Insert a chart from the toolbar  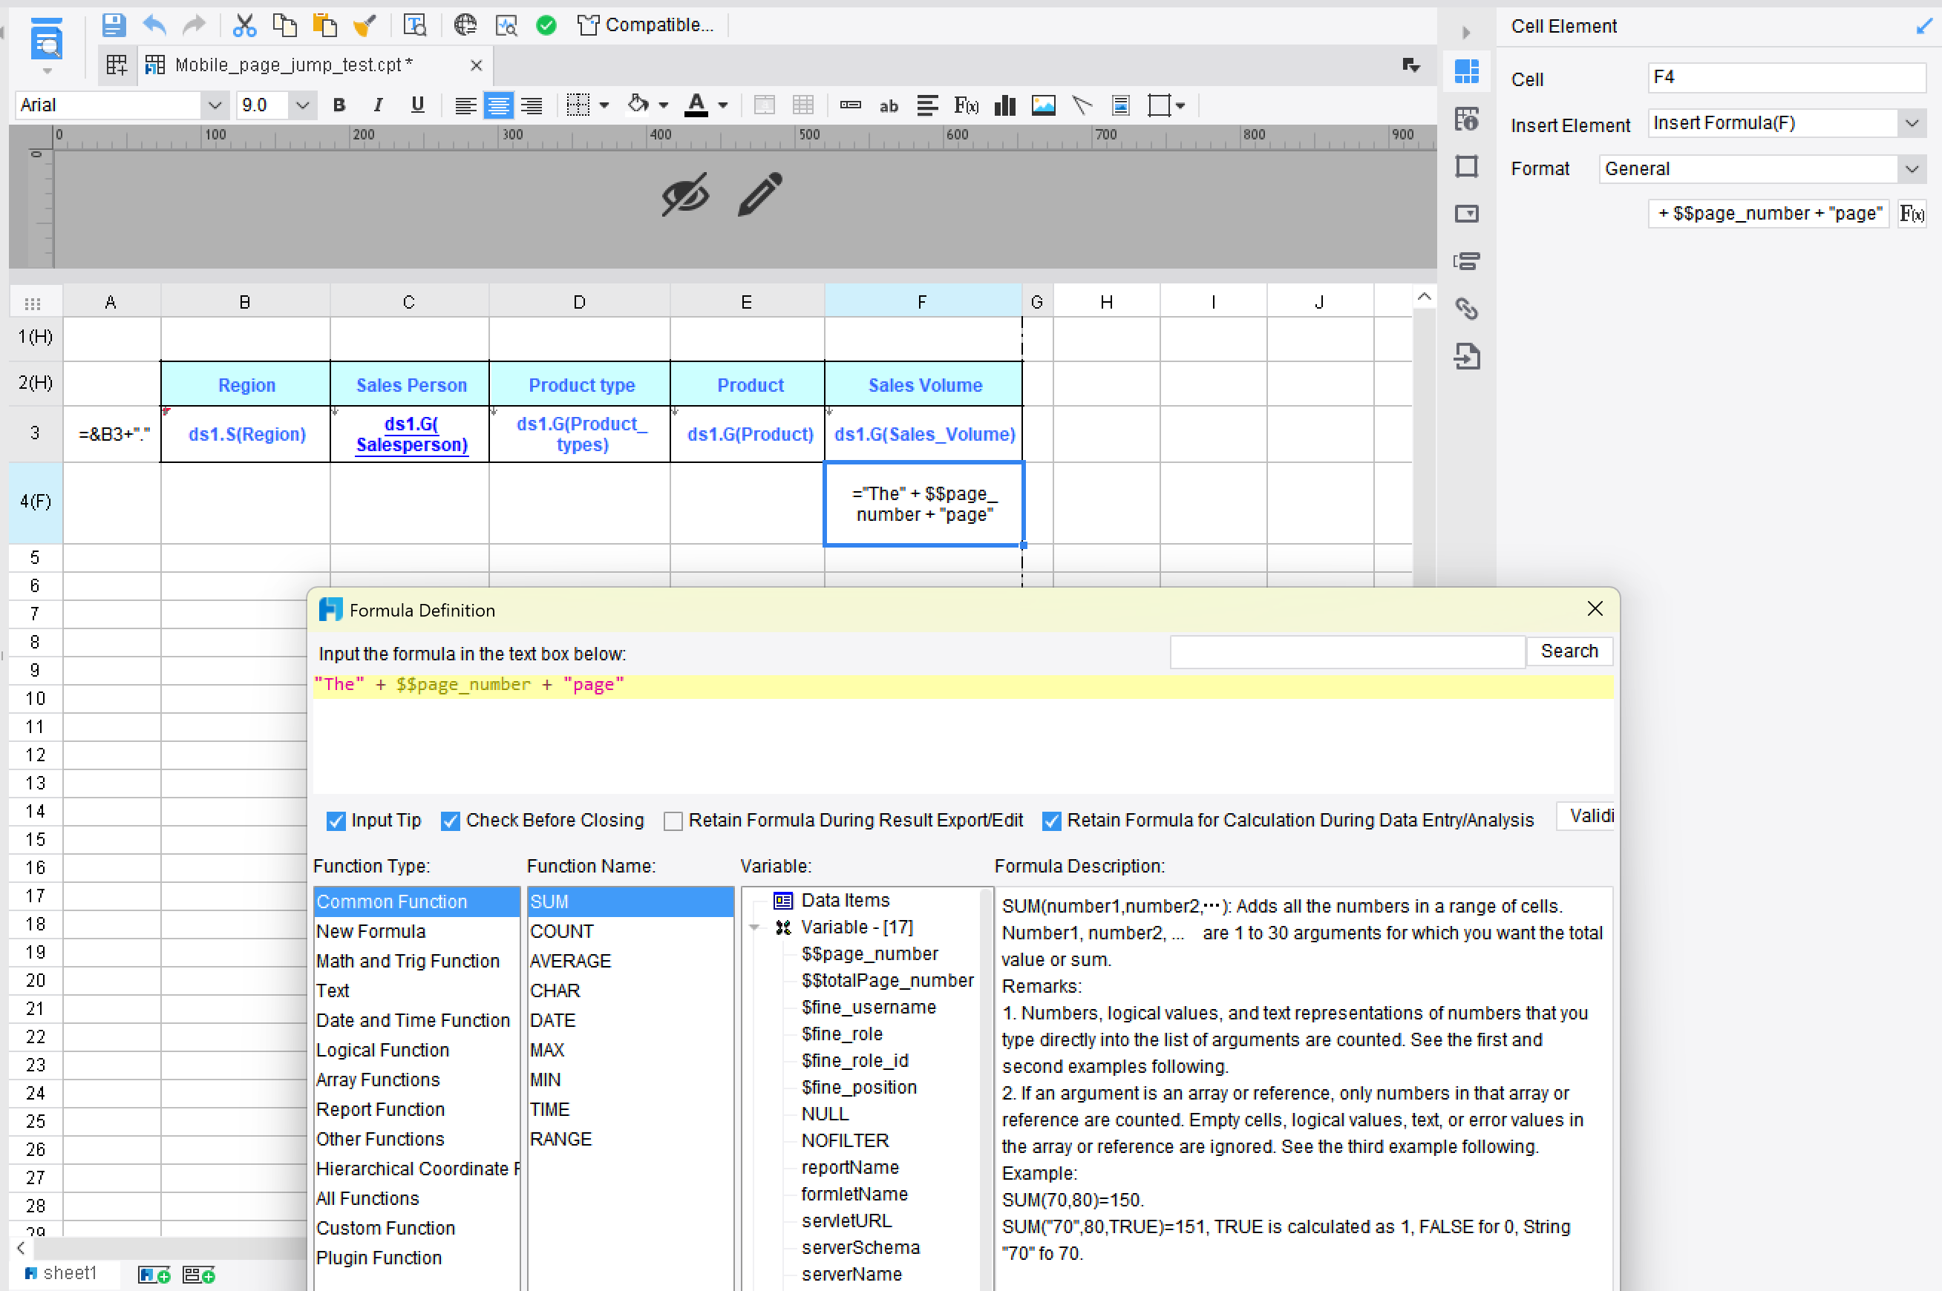pyautogui.click(x=1004, y=105)
